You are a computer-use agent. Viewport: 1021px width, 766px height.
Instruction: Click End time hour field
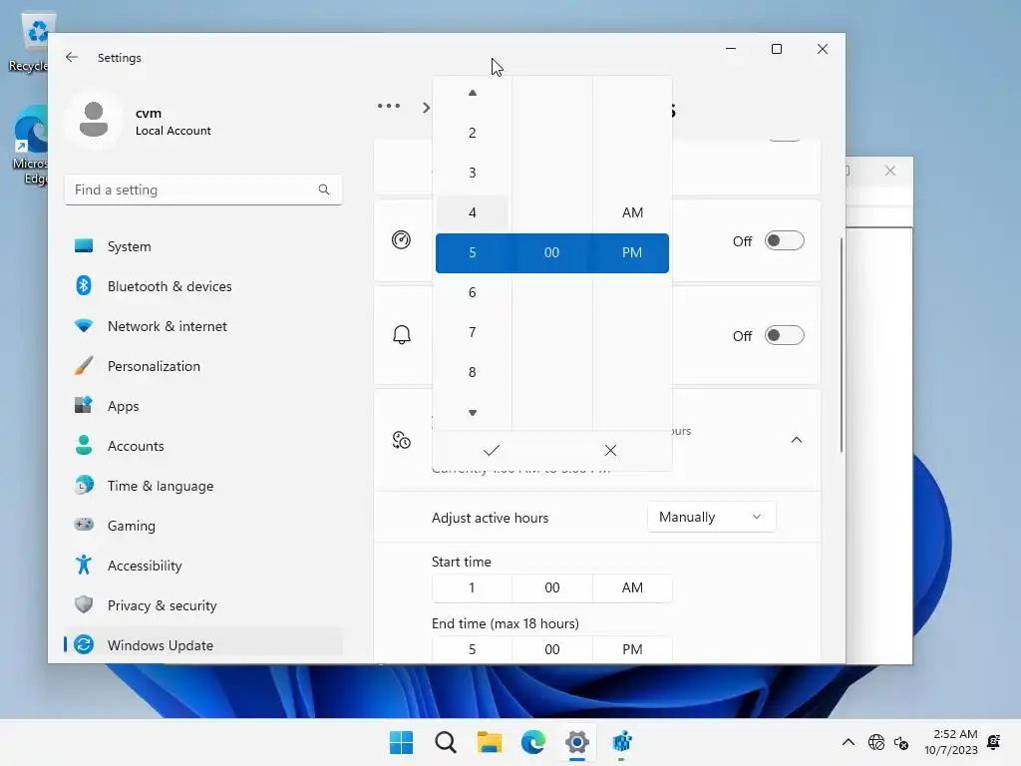pyautogui.click(x=472, y=649)
